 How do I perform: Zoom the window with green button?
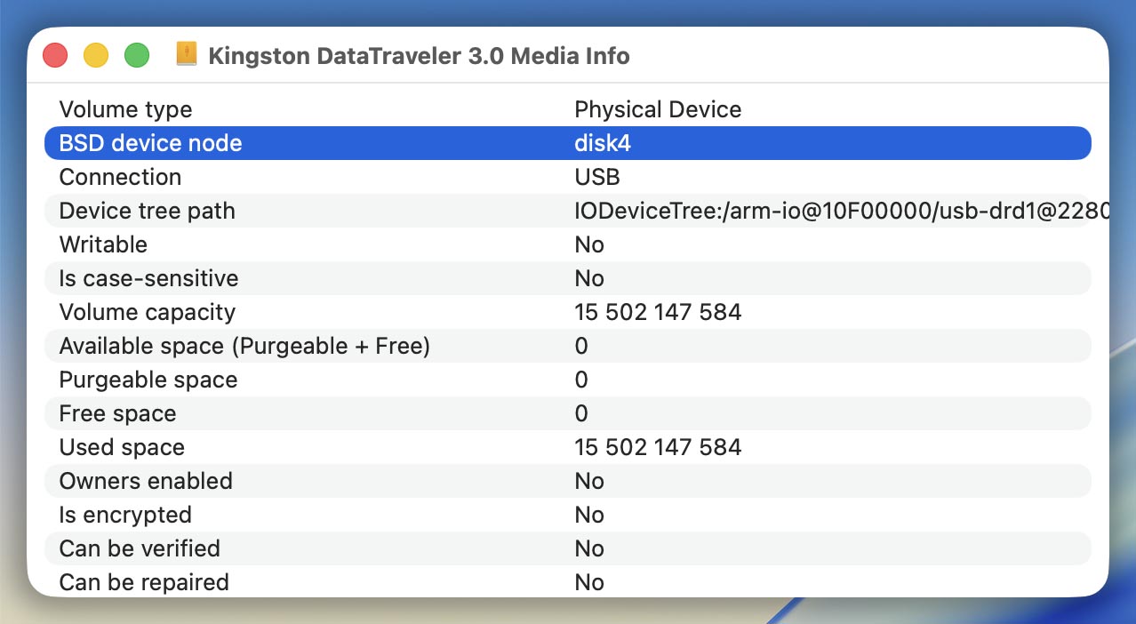[x=137, y=55]
